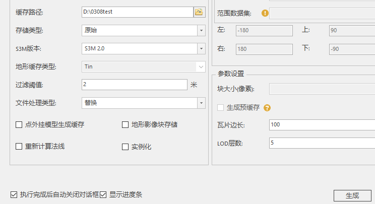Uncheck 执行完成后自动关闭对话框
This screenshot has height=204, width=375.
pyautogui.click(x=14, y=195)
